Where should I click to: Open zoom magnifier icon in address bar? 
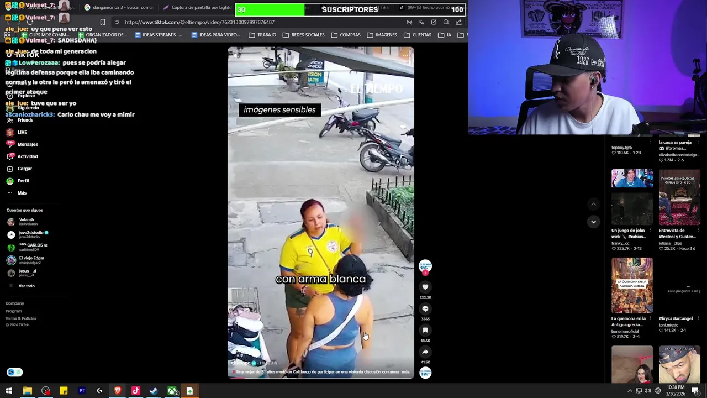coord(446,22)
